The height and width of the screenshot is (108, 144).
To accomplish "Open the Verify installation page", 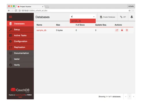I will [x=20, y=65].
